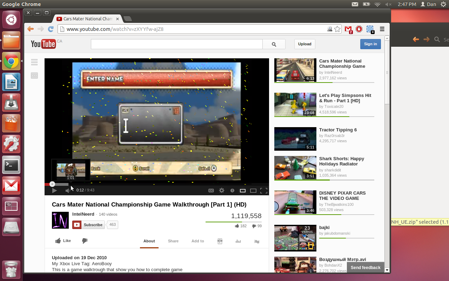Open the Tractor Tipping 6 video
Image resolution: width=449 pixels, height=281 pixels.
(324, 139)
